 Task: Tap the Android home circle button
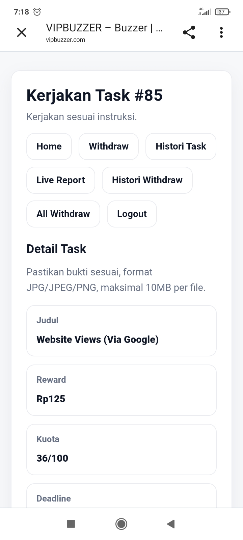[x=121, y=524]
